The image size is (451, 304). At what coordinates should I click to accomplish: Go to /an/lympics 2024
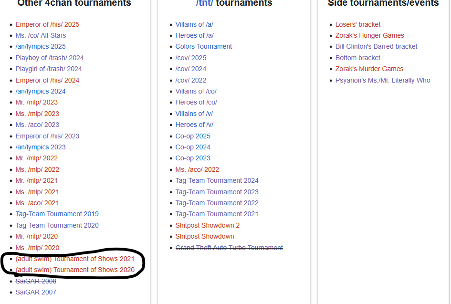coord(41,91)
